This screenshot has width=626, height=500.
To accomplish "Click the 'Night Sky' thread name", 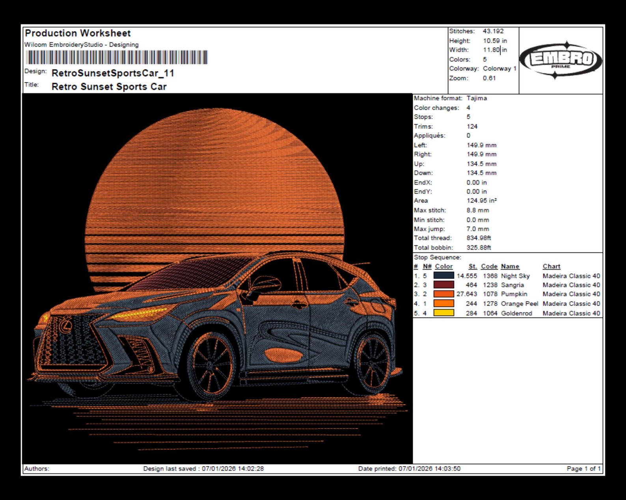I will (515, 276).
